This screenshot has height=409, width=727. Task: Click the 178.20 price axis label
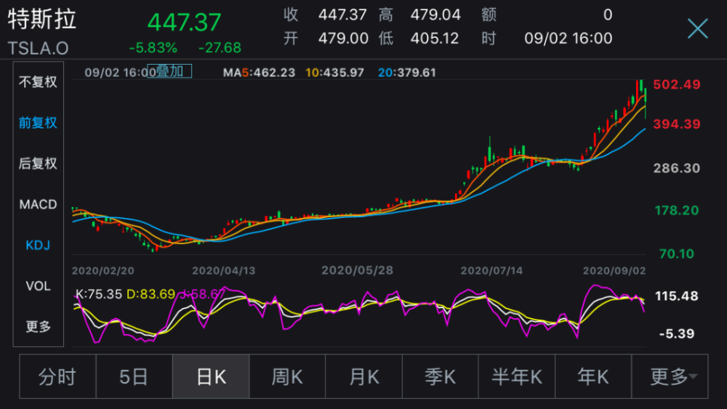click(x=676, y=211)
